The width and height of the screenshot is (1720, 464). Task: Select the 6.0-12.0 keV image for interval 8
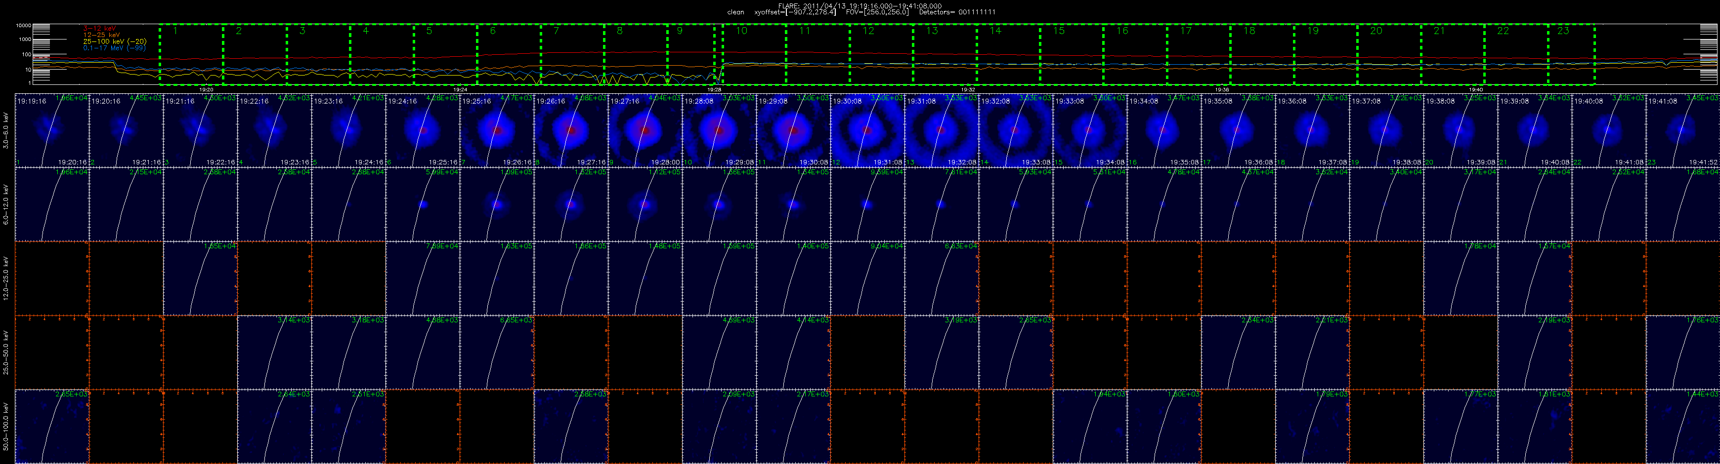pyautogui.click(x=571, y=204)
